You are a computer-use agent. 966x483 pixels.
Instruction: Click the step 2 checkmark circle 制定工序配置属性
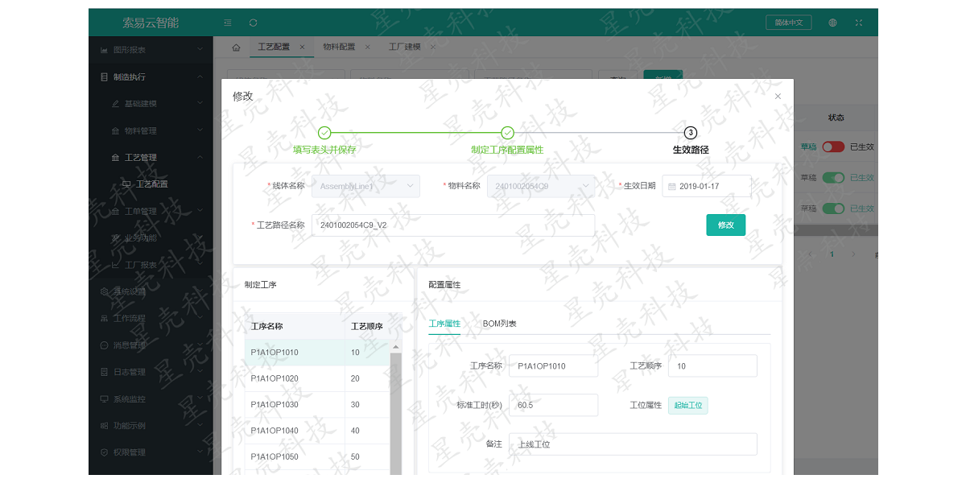pyautogui.click(x=507, y=133)
